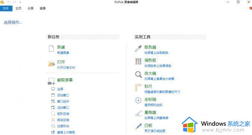Click 打开已有文件 description text
The width and height of the screenshot is (252, 135).
(x=66, y=67)
